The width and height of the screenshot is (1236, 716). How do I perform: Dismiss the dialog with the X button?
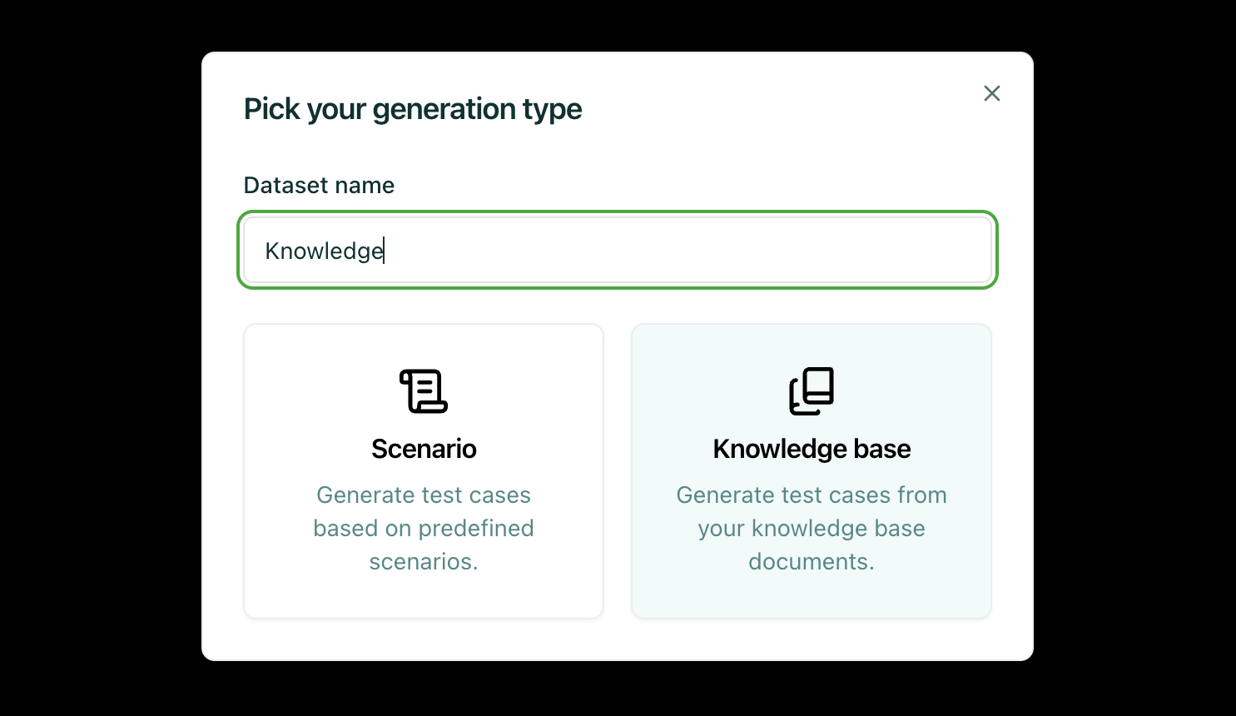click(991, 93)
